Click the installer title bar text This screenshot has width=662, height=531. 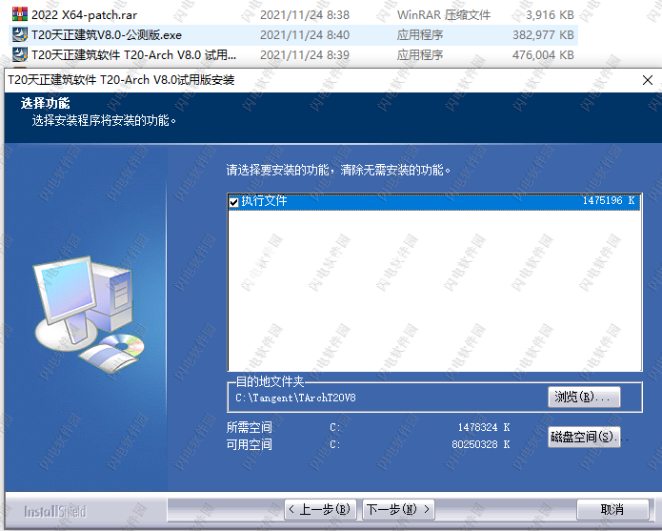coord(121,80)
